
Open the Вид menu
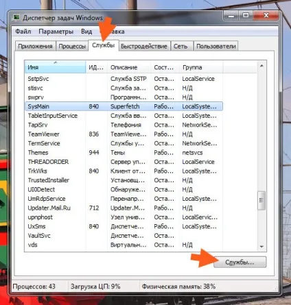[x=86, y=32]
